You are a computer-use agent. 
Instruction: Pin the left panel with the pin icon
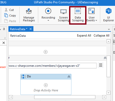point(4,29)
